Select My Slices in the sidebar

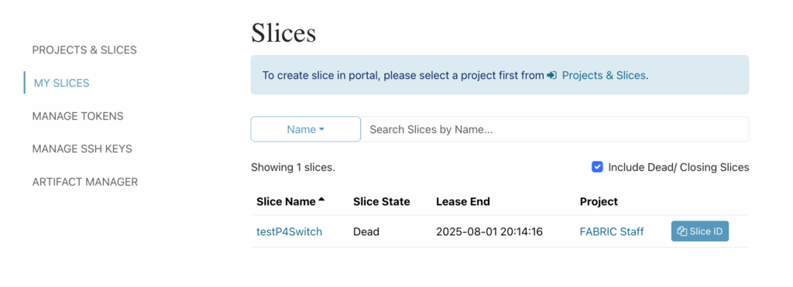[x=62, y=83]
